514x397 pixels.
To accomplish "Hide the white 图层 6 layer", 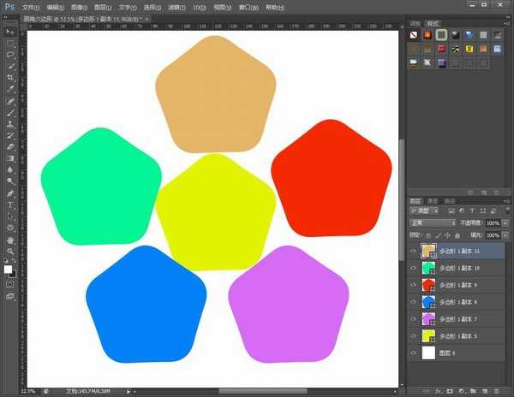I will point(414,352).
